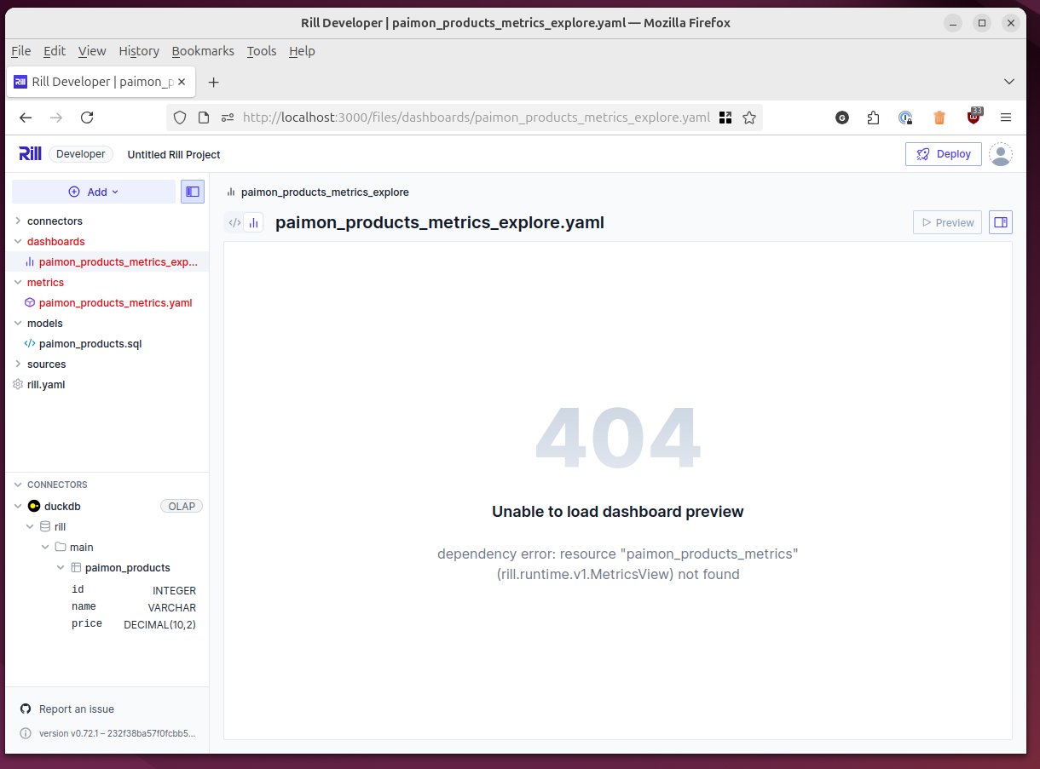Open the Bookmarks menu
1040x769 pixels.
203,51
